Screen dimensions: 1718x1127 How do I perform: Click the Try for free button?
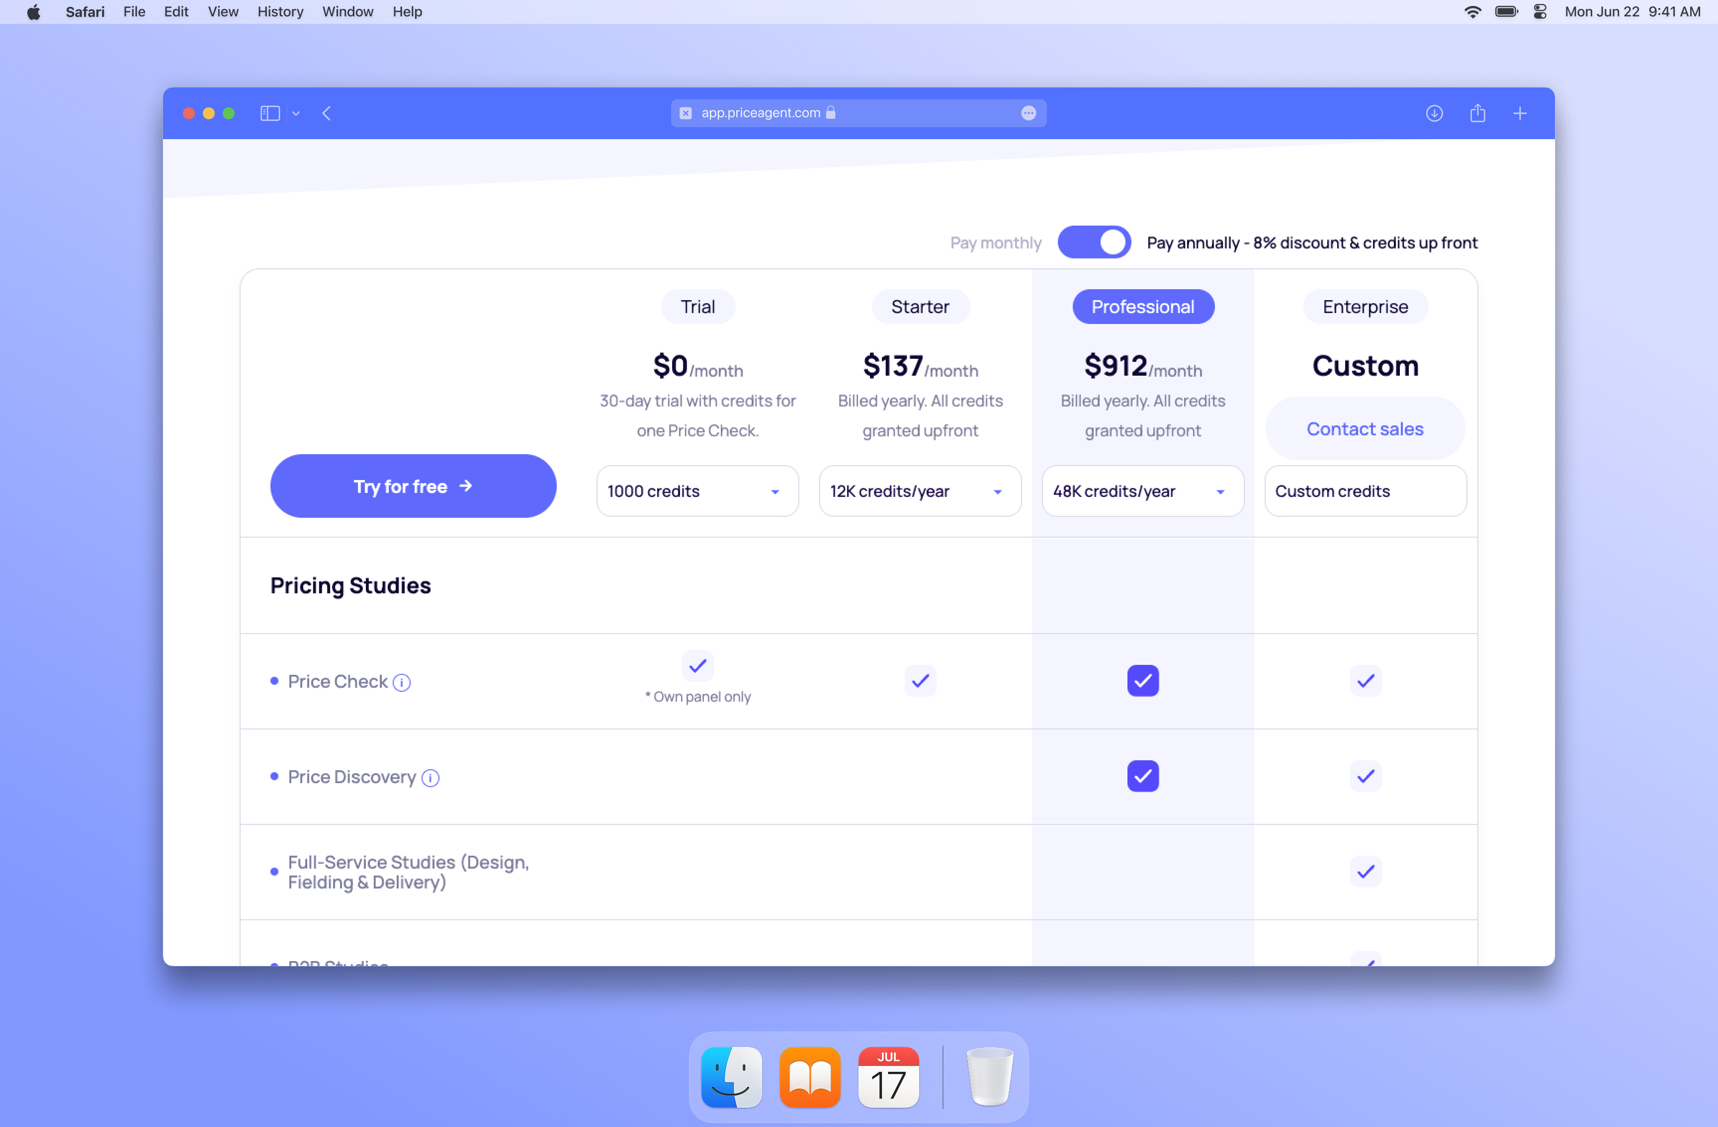pos(413,485)
